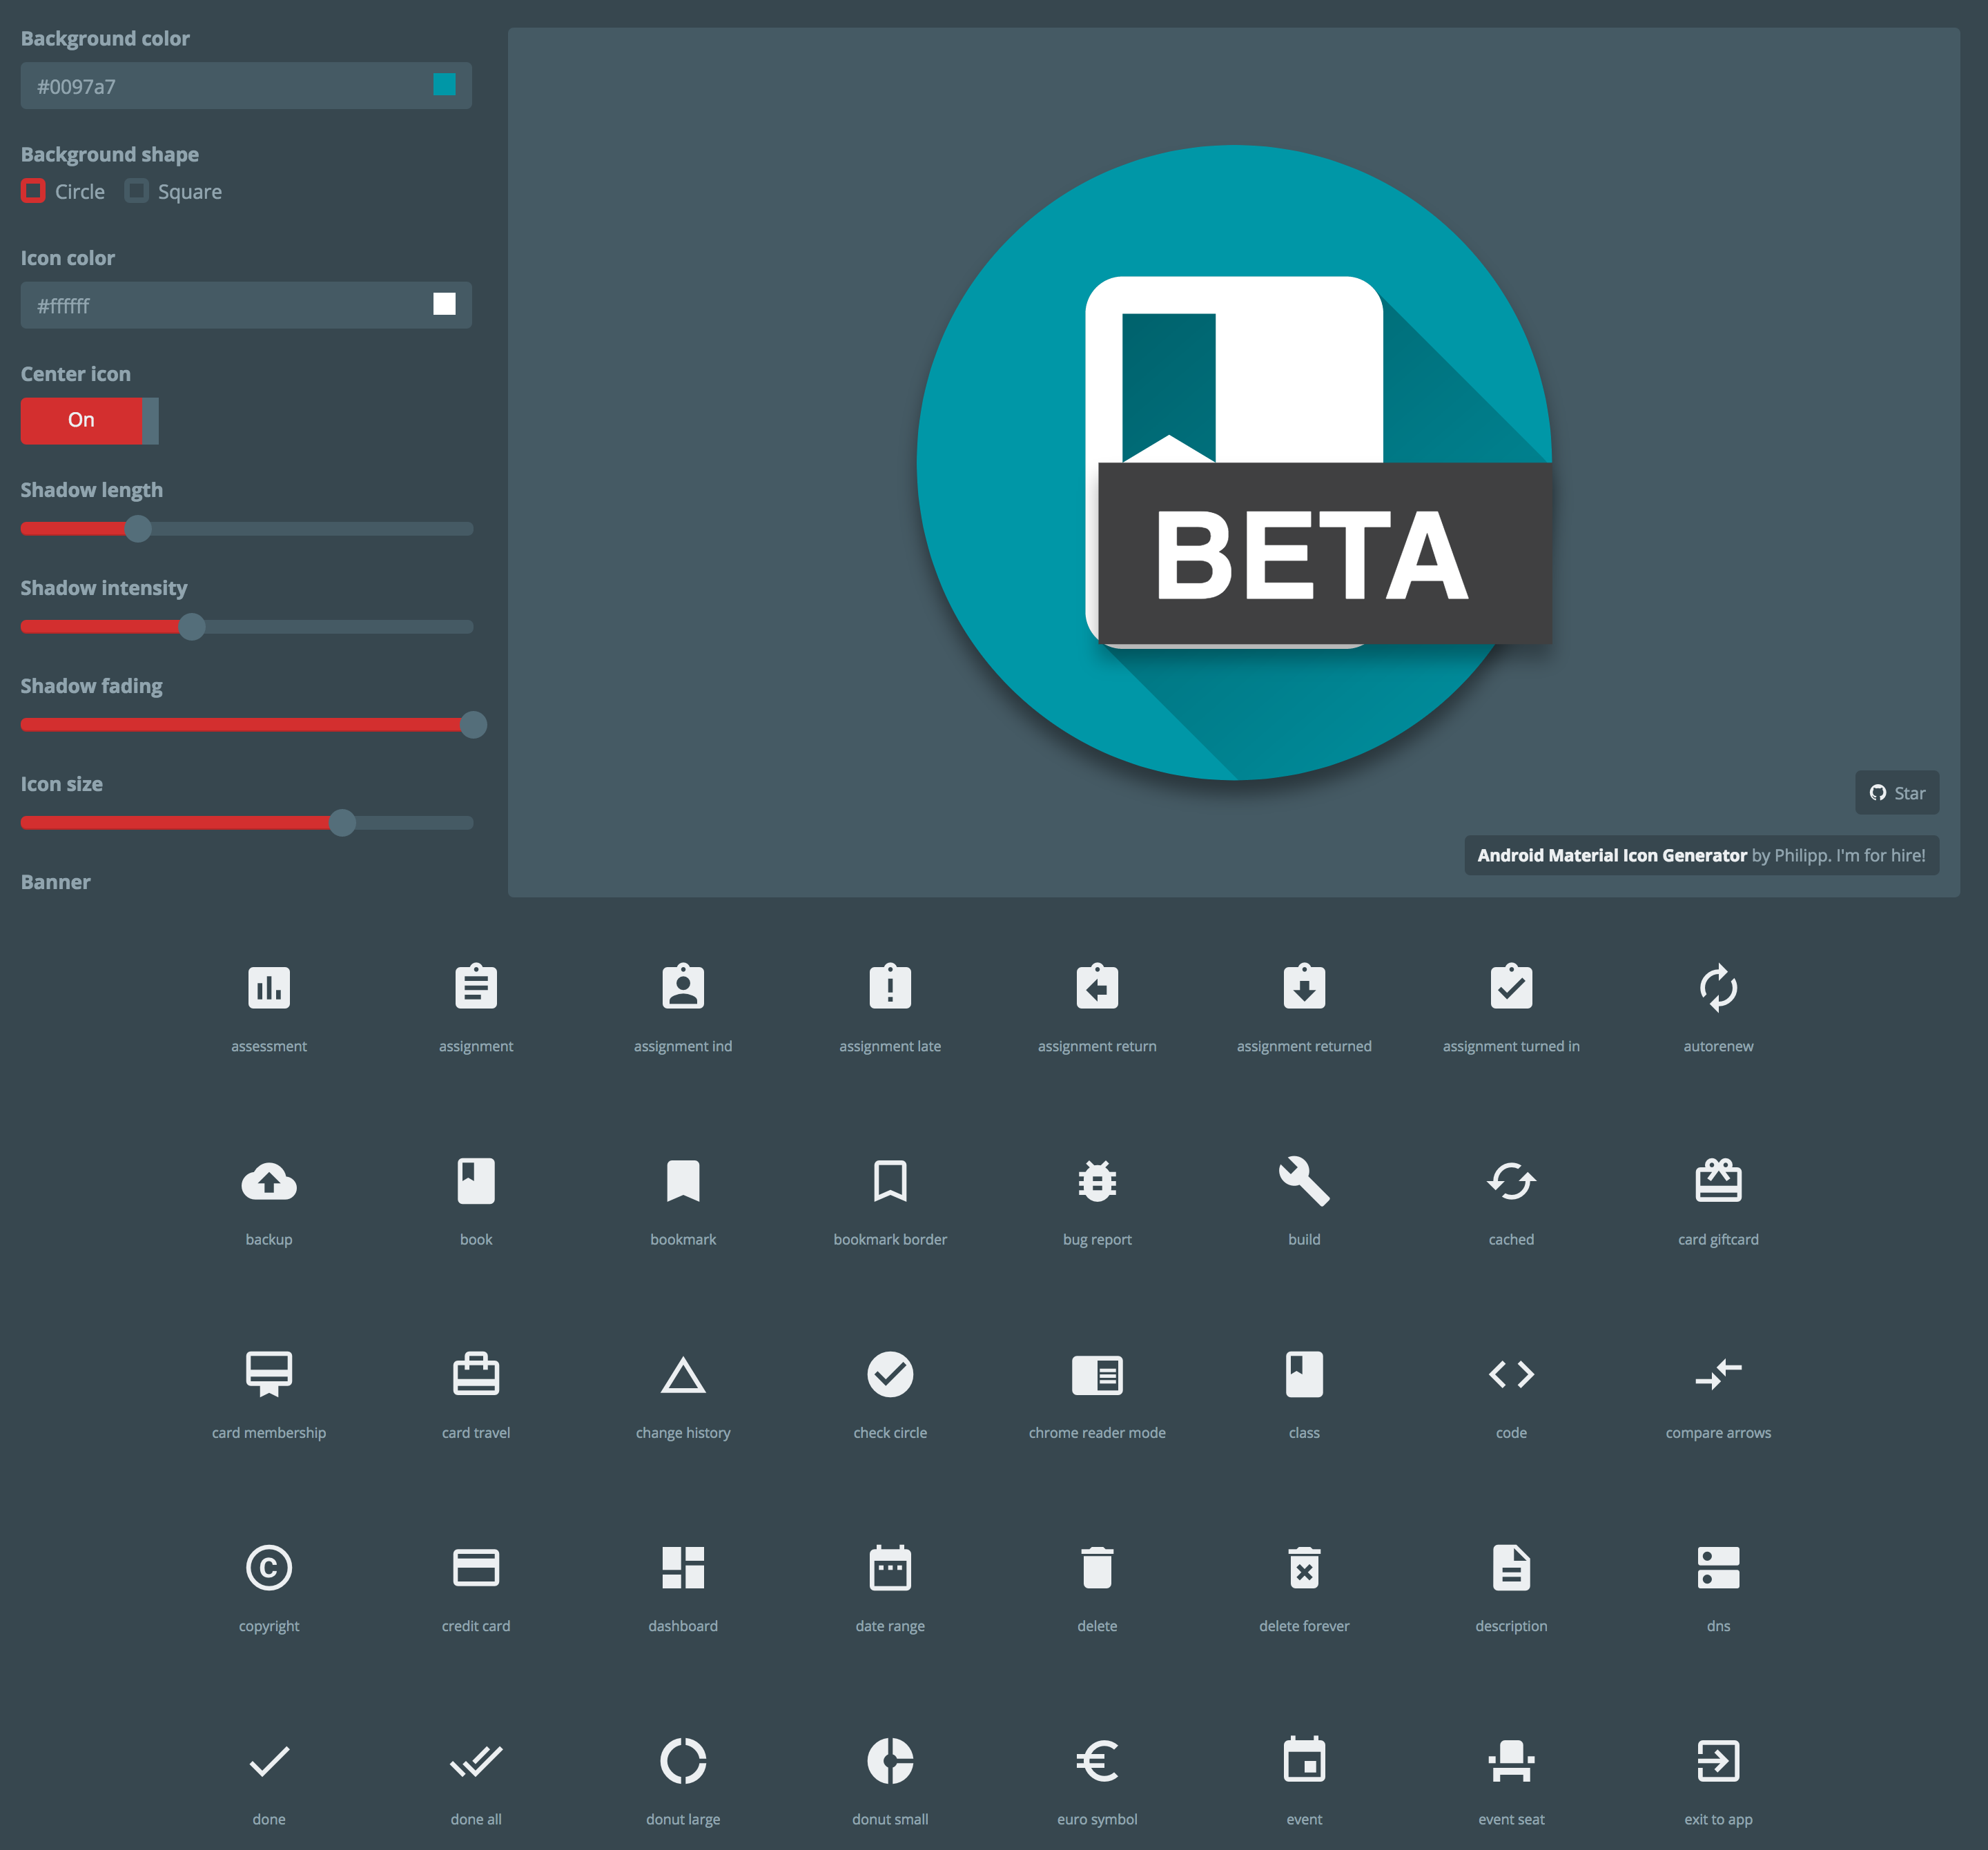The height and width of the screenshot is (1850, 1988).
Task: Uncheck the Circle background shape
Action: [33, 191]
